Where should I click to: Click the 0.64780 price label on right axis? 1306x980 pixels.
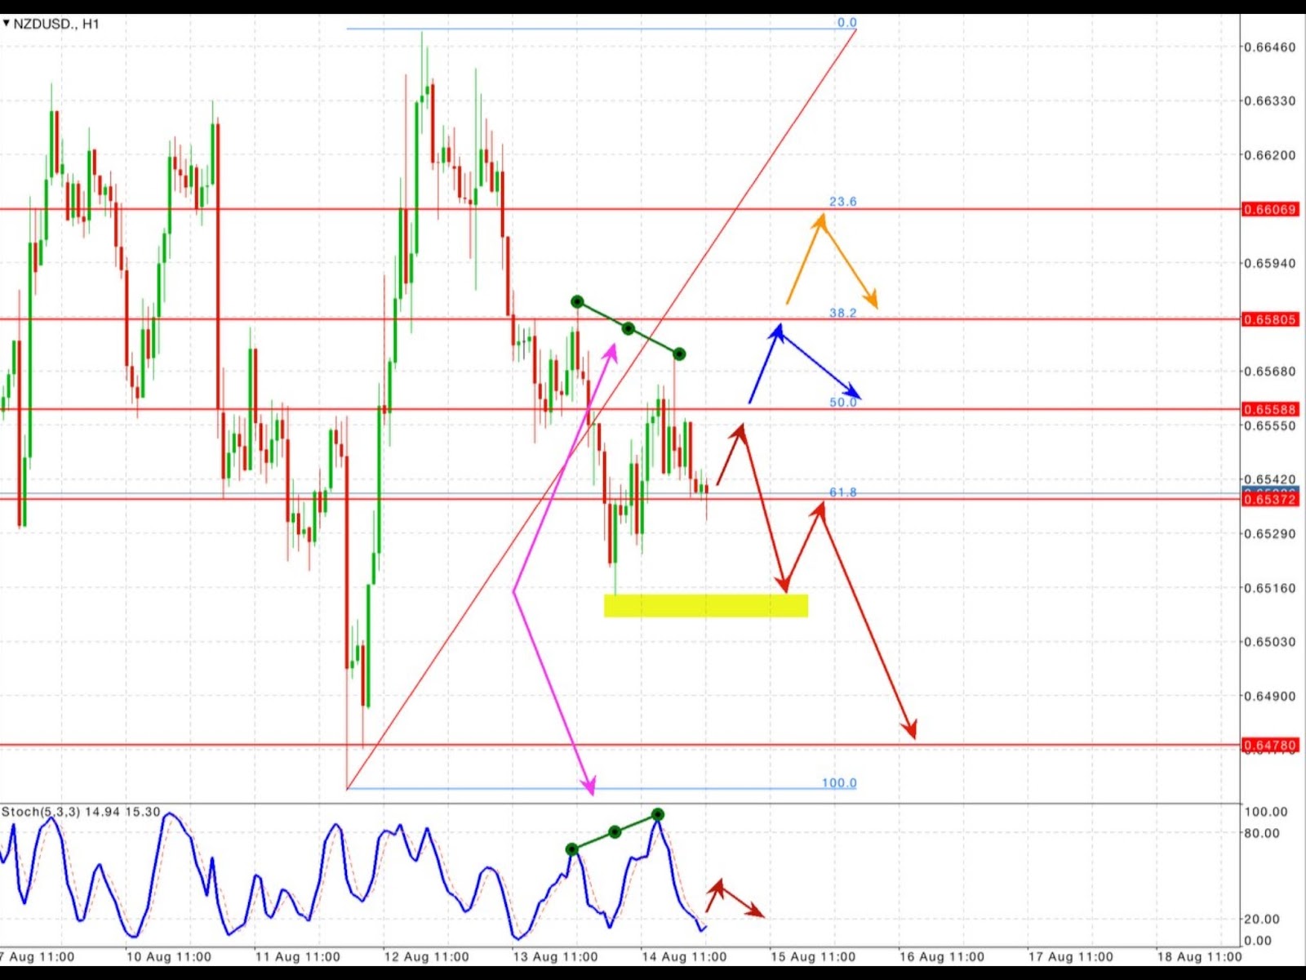[1270, 745]
